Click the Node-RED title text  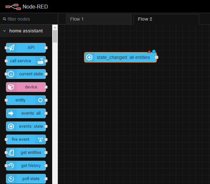click(35, 7)
